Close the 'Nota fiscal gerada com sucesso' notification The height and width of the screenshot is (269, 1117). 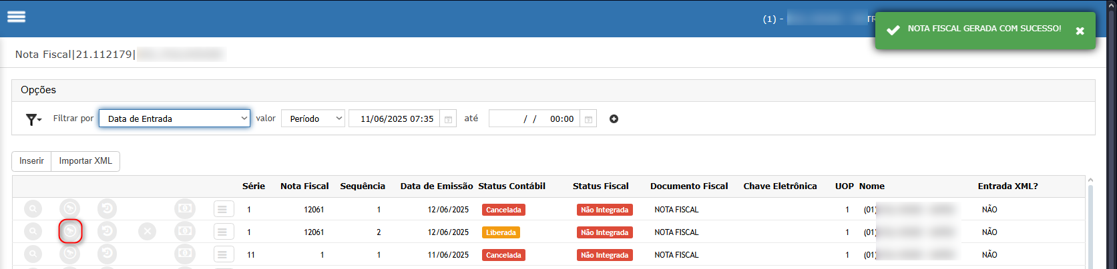[1080, 31]
